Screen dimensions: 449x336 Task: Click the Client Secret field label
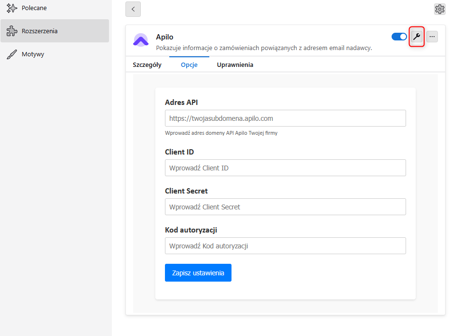click(x=186, y=191)
